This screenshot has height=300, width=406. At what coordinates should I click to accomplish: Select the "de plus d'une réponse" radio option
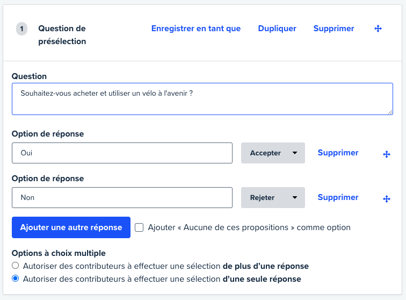(16, 266)
